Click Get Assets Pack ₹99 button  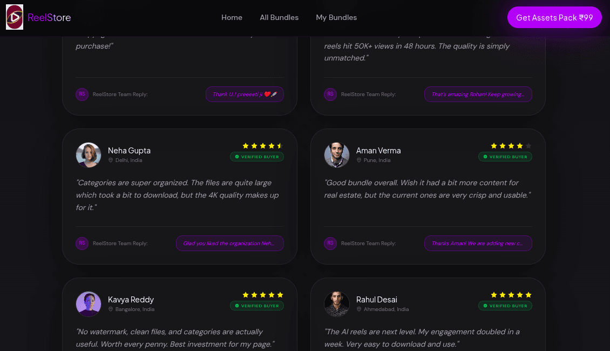(x=554, y=17)
